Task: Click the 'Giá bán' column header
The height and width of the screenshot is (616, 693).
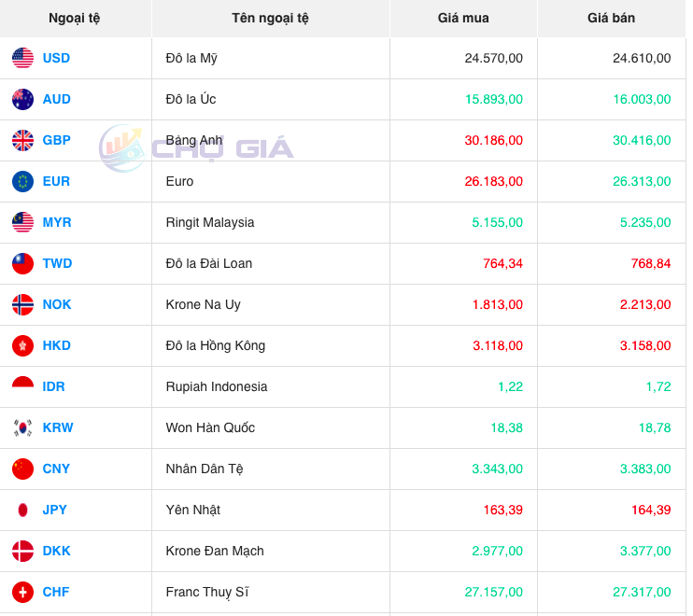Action: click(611, 18)
